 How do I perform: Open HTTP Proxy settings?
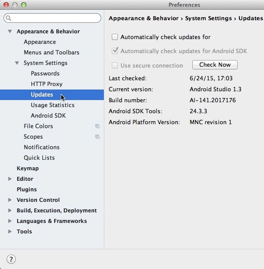point(47,84)
